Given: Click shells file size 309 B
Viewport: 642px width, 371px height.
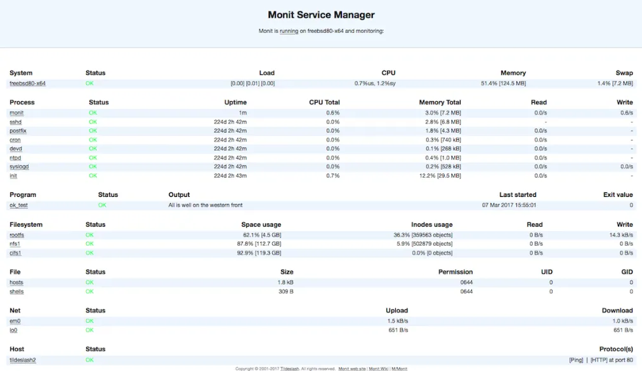Looking at the screenshot, I should (x=285, y=291).
